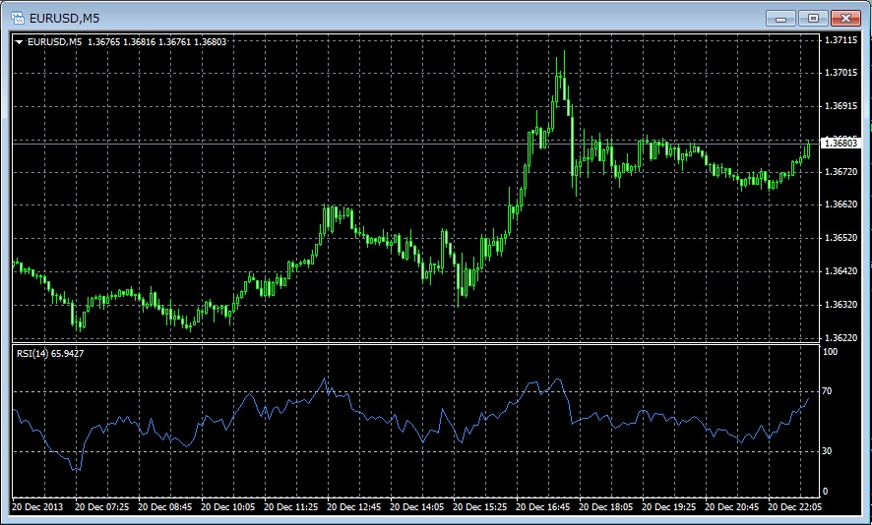
Task: Click the RSI 30 level label
Action: pyautogui.click(x=829, y=451)
